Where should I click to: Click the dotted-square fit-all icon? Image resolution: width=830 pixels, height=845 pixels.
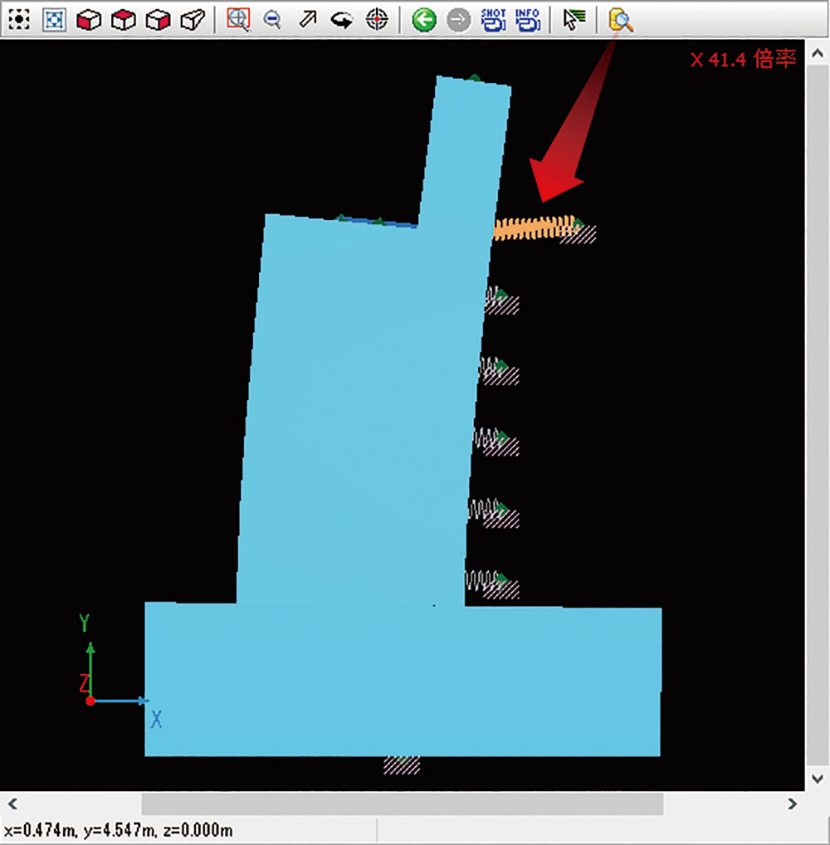(x=19, y=20)
